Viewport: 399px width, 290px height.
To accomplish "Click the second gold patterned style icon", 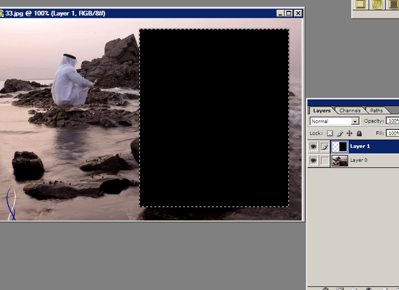I will coord(377,4).
